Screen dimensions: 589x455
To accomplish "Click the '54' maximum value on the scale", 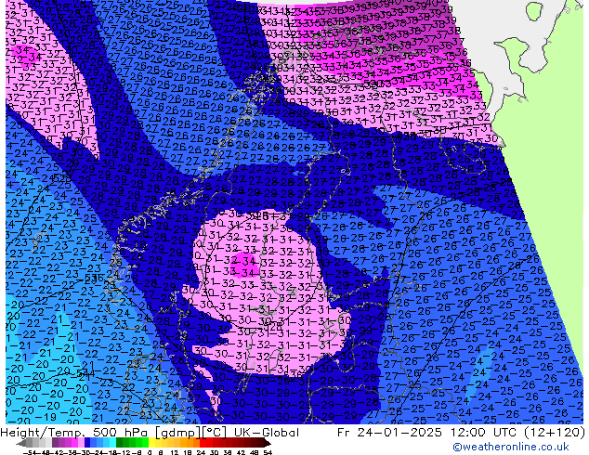I will 268,452.
